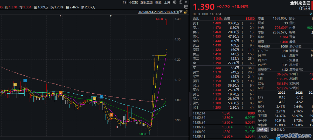The width and height of the screenshot is (313, 140).
Task: Click the trade tick at 11:02:54
Action: pyautogui.click(x=224, y=118)
